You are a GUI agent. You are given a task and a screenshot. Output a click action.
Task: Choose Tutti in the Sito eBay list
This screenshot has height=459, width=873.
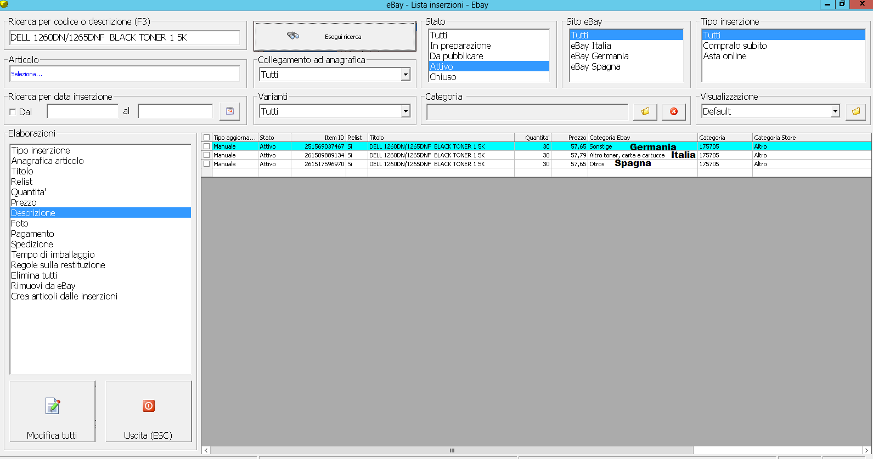[x=627, y=35]
